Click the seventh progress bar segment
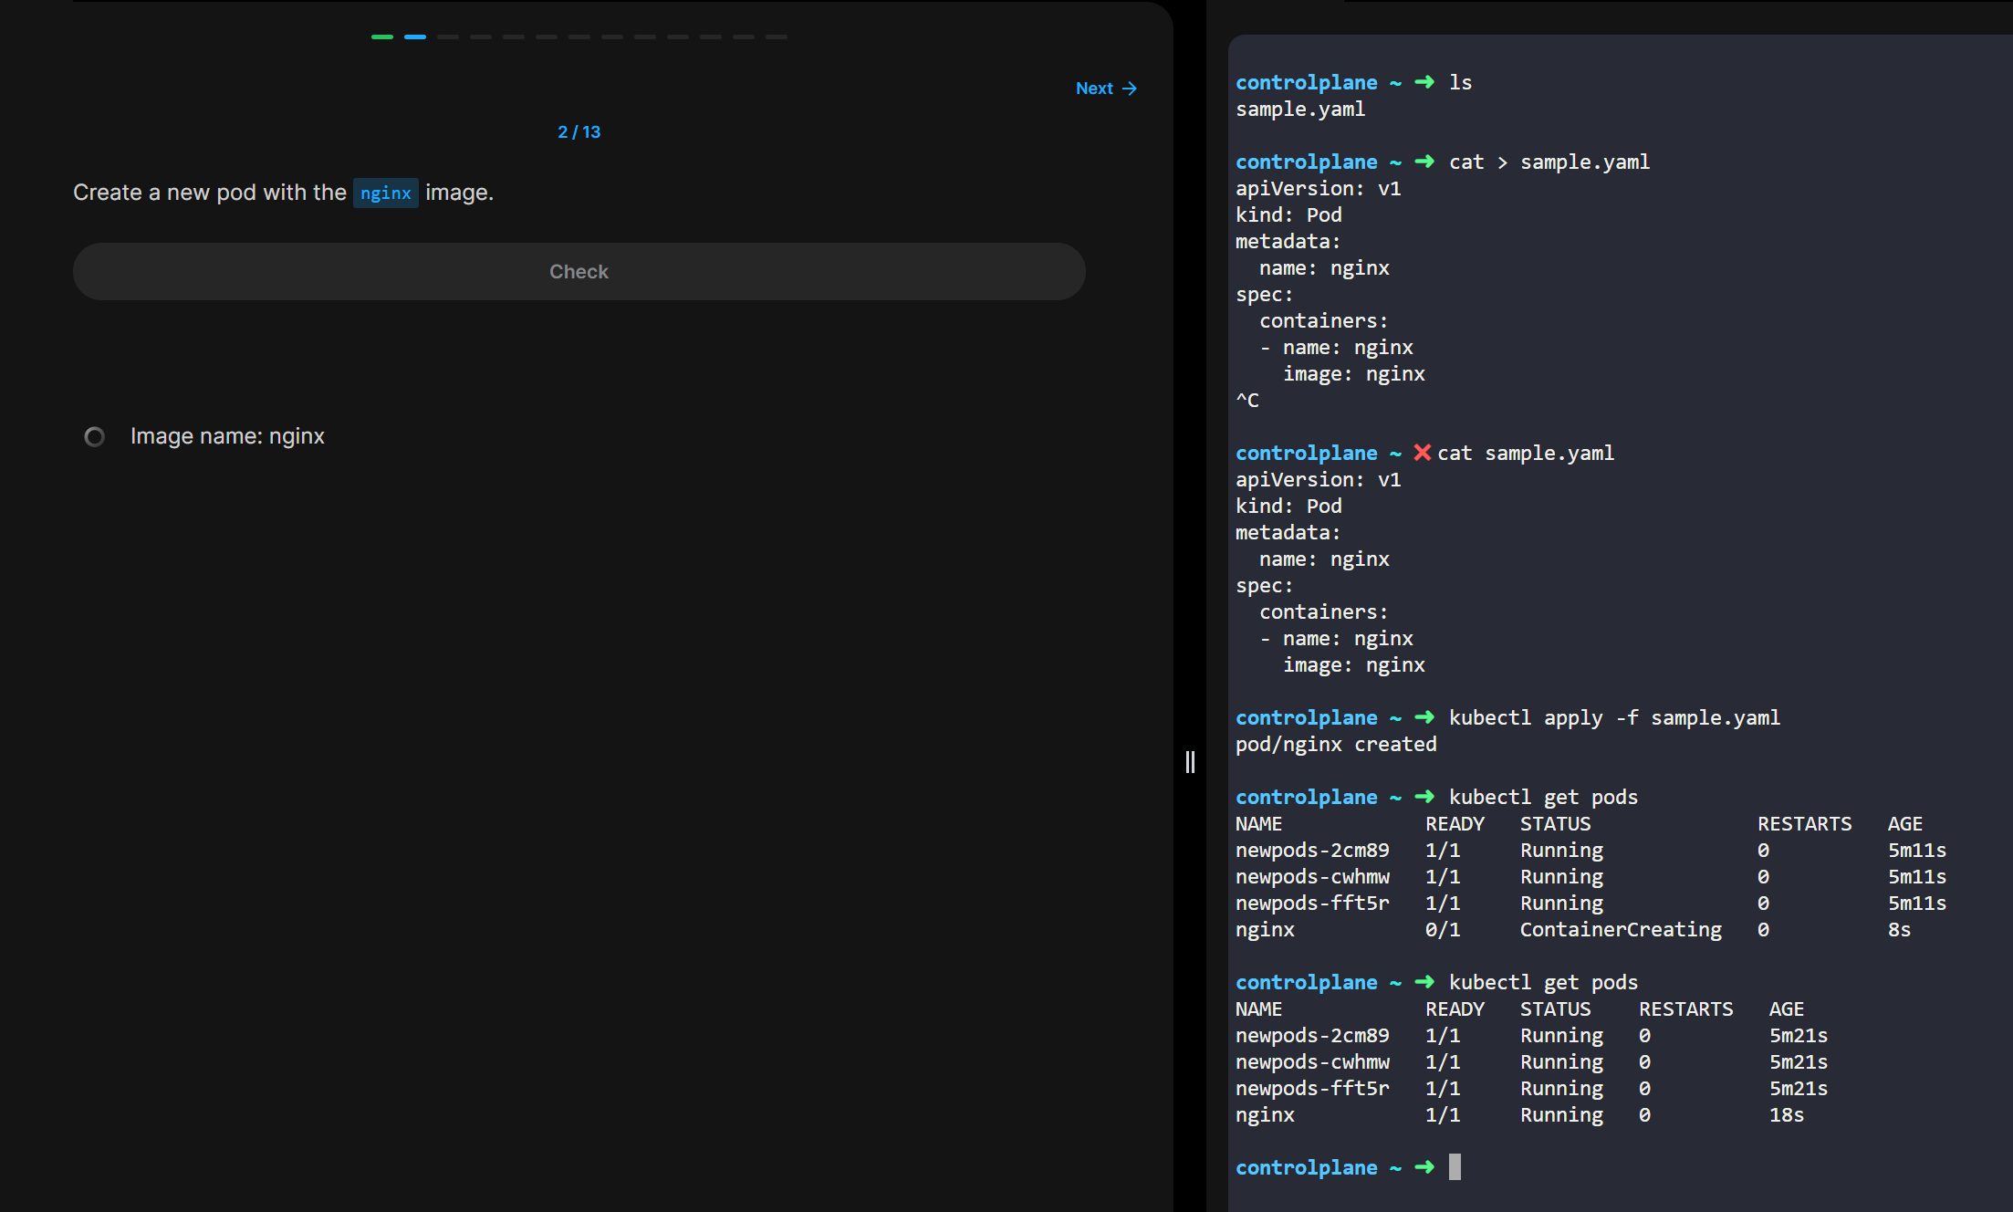Viewport: 2013px width, 1212px height. [x=579, y=37]
